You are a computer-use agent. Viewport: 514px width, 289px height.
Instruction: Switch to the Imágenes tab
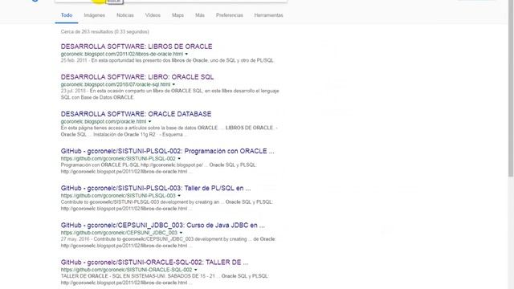[x=95, y=15]
